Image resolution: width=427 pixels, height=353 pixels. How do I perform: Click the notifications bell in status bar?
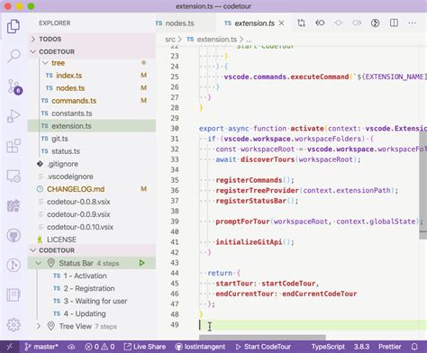click(x=414, y=347)
